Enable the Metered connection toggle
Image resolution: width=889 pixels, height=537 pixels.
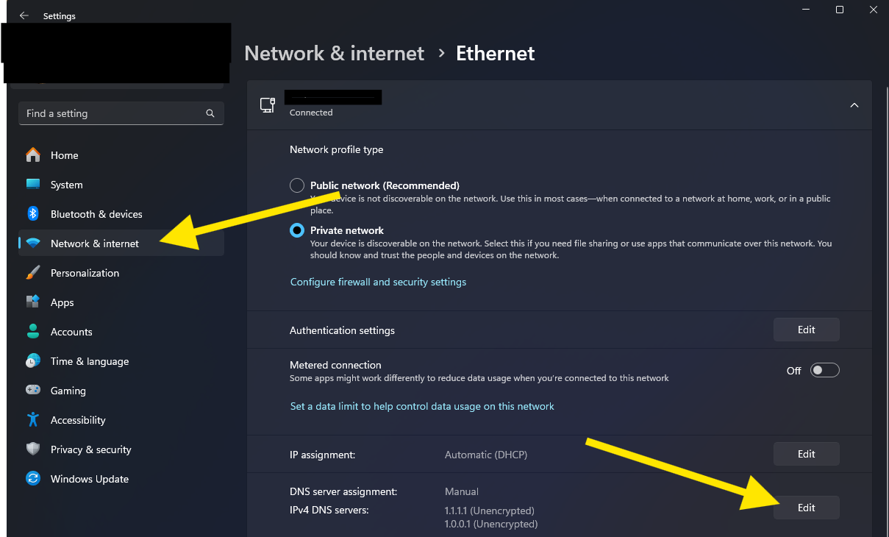[x=824, y=370]
